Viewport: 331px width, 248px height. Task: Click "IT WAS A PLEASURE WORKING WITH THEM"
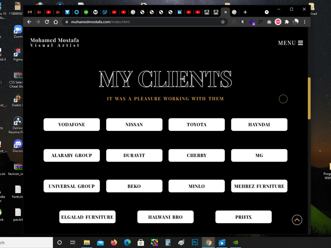(x=165, y=99)
